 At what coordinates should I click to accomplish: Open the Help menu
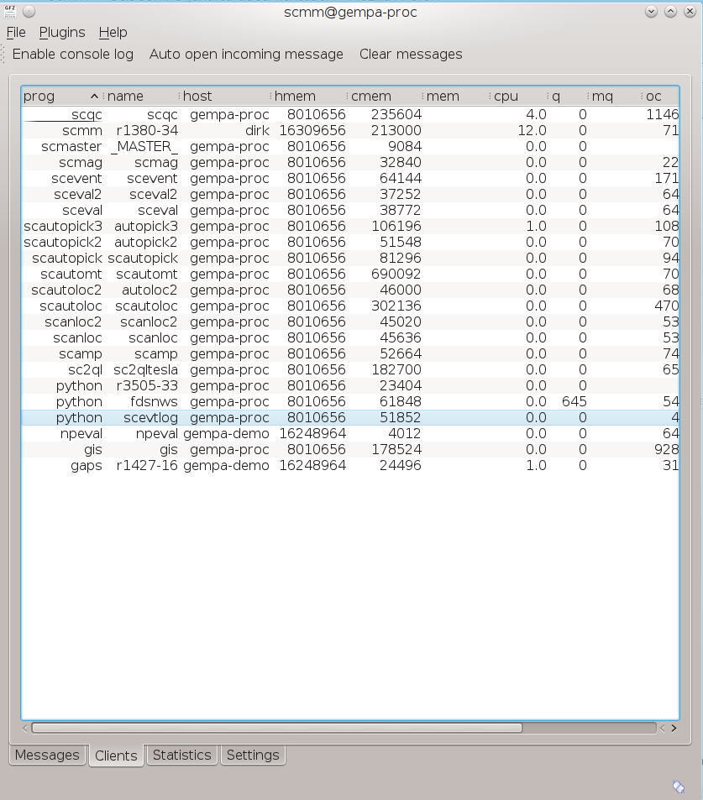(x=113, y=33)
